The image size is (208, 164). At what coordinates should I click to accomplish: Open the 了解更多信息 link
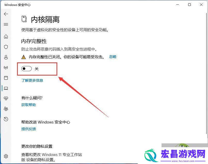tap(32, 80)
